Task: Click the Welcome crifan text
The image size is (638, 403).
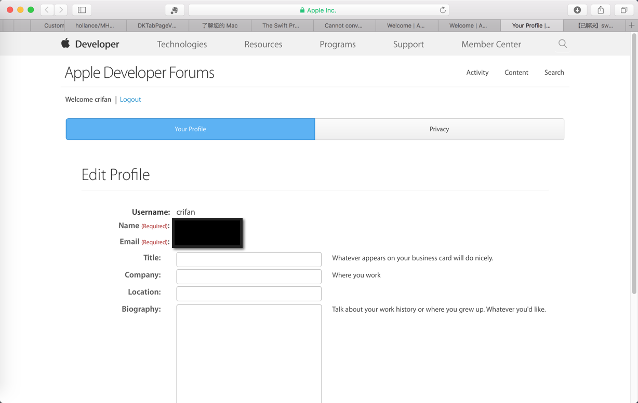Action: (88, 100)
